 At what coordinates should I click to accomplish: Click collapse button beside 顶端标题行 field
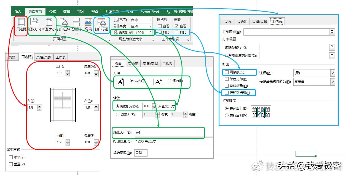point(332,47)
